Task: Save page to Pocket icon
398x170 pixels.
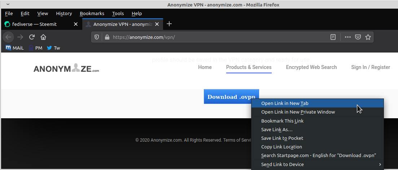Action: (358, 37)
